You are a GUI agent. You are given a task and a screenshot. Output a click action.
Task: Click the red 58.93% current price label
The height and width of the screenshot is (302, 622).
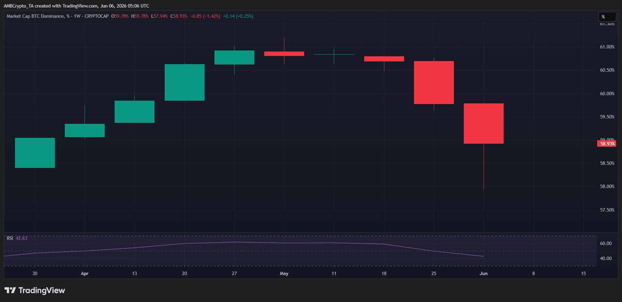(607, 144)
